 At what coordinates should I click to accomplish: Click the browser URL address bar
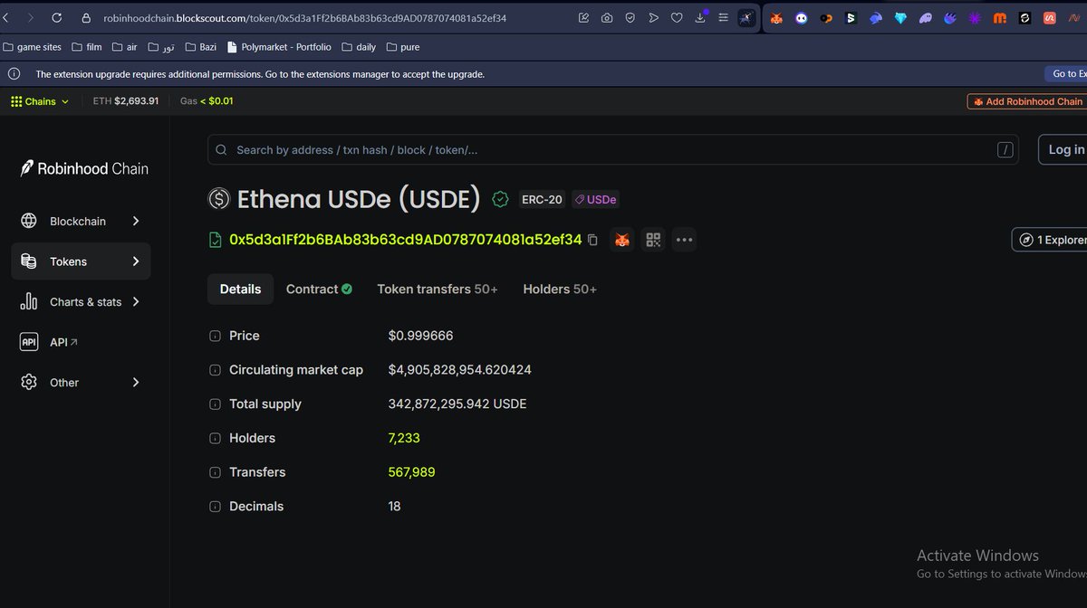(x=305, y=17)
